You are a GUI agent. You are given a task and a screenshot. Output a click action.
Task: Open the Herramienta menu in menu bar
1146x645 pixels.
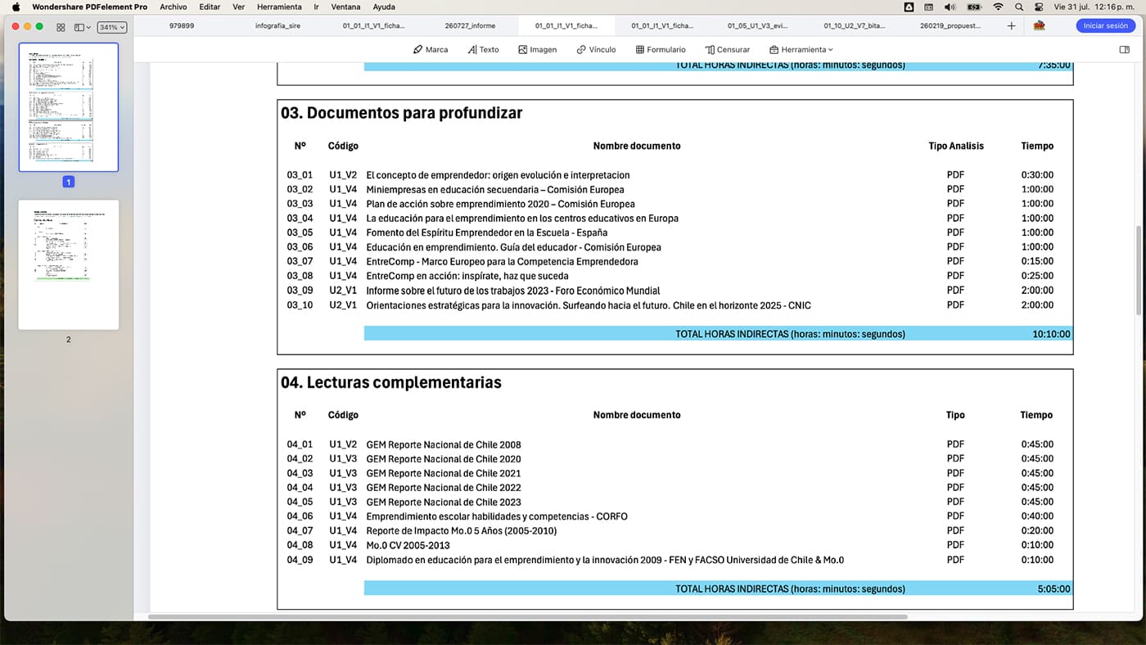point(279,7)
